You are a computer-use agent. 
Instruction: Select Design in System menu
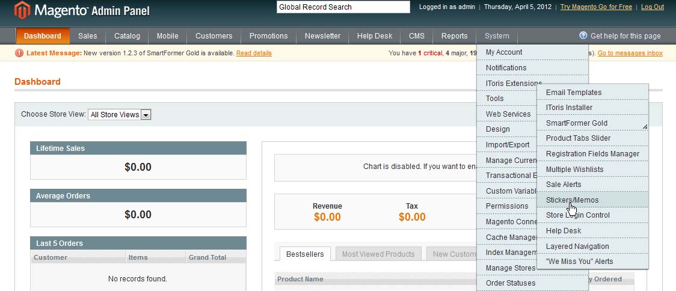click(507, 129)
